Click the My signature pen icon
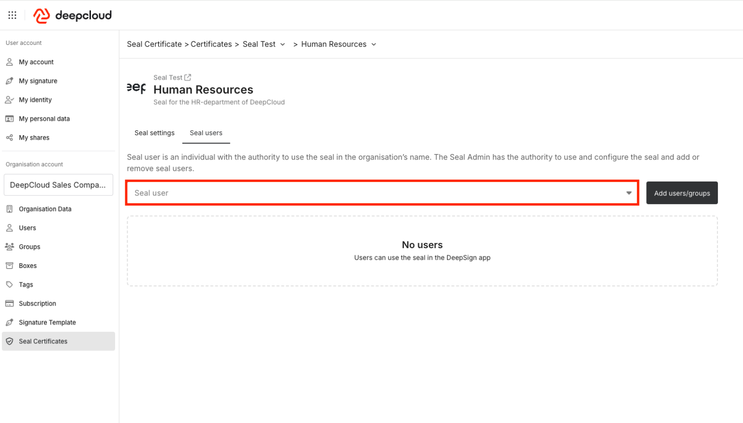 [9, 81]
